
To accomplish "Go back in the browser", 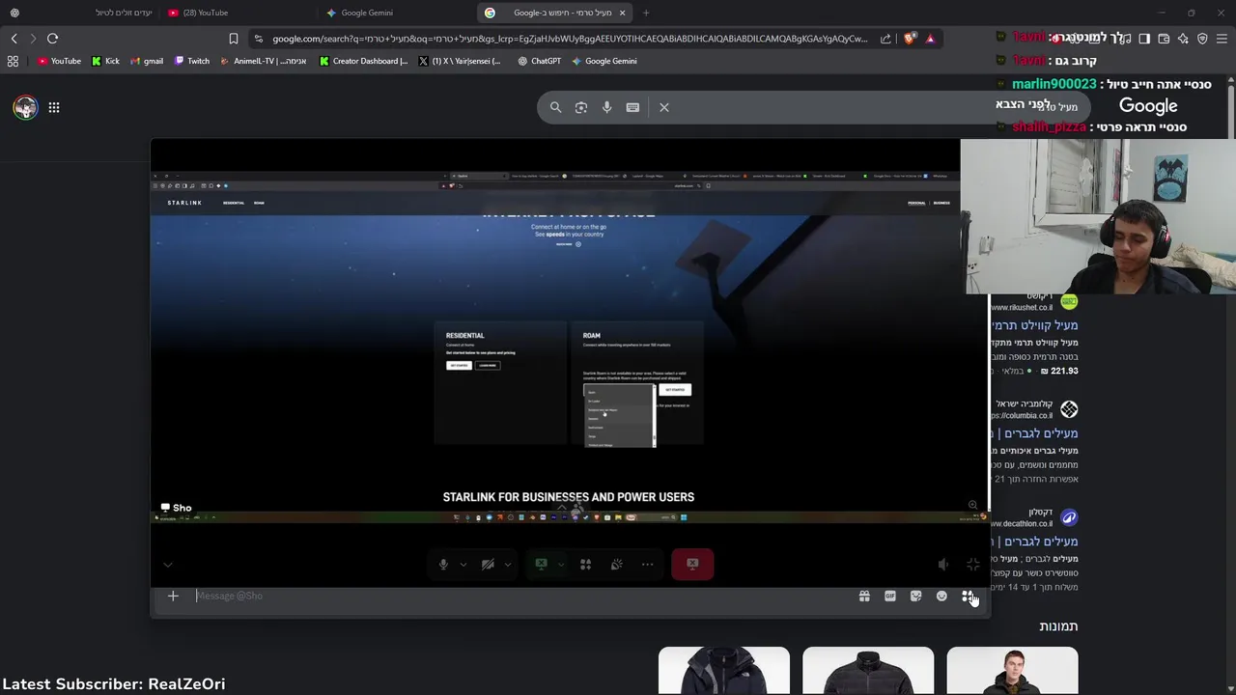I will [14, 39].
